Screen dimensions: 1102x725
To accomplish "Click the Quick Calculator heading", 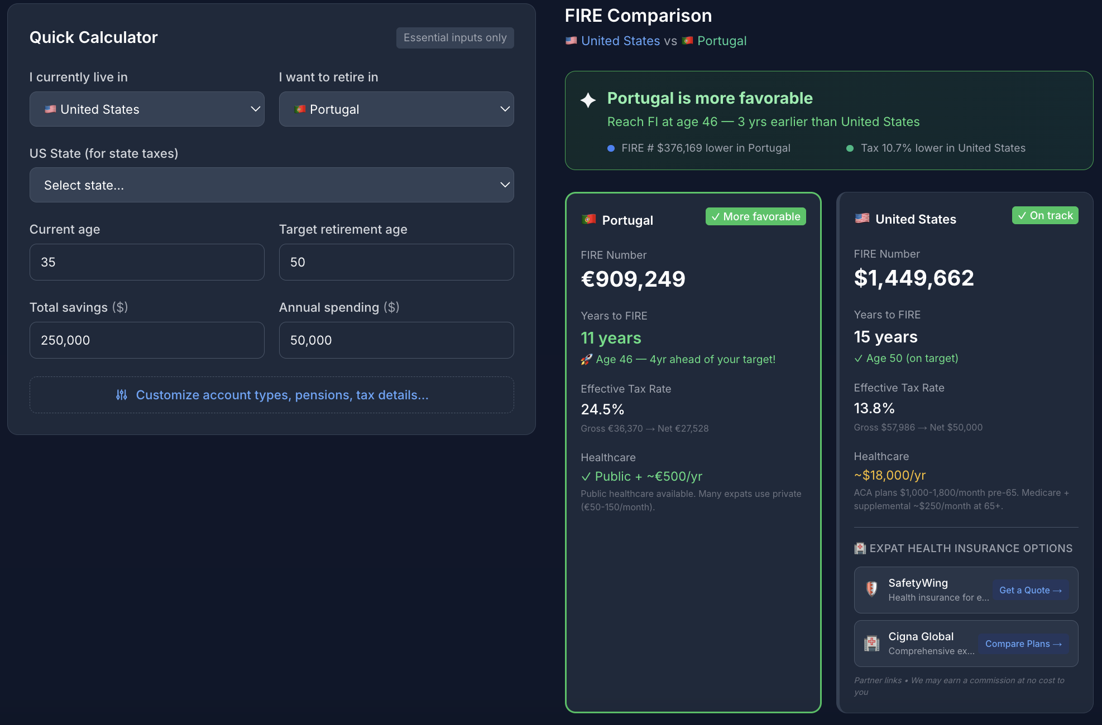I will pos(93,37).
